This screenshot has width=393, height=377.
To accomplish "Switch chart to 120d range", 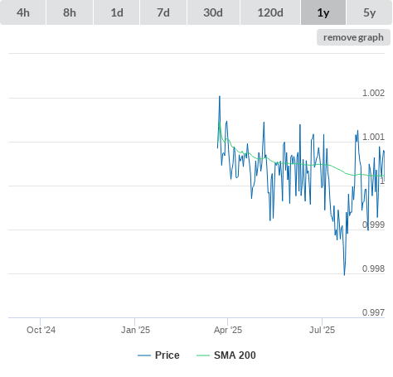I will coord(270,12).
